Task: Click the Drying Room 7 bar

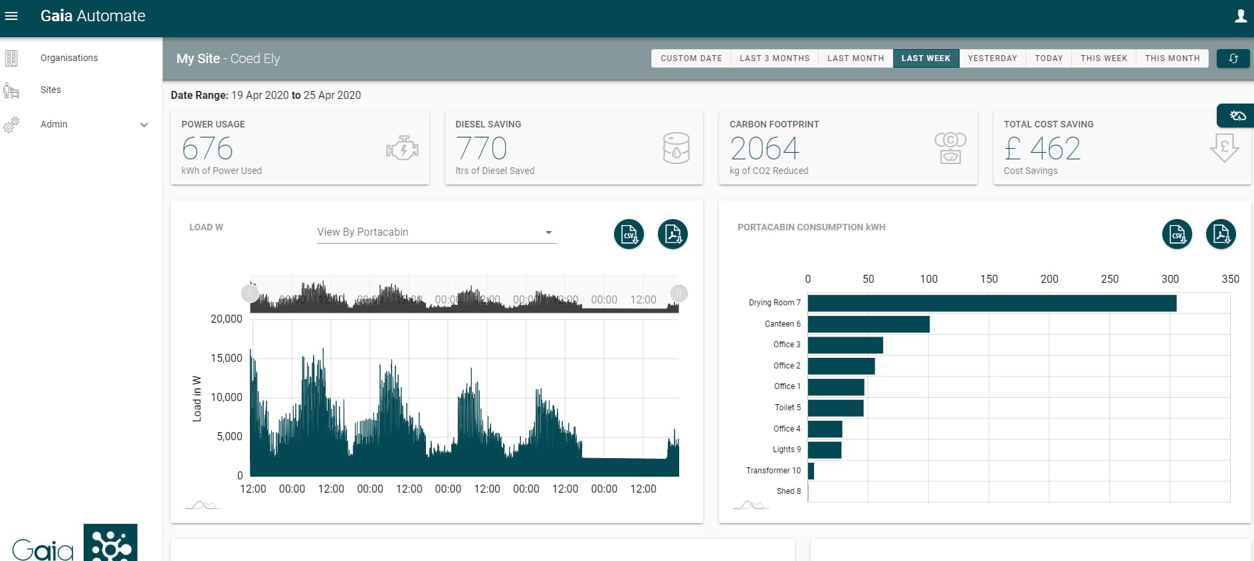Action: (x=992, y=303)
